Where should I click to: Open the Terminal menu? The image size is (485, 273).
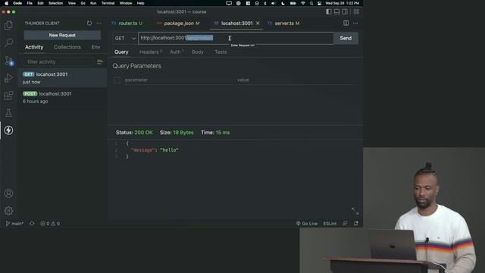(108, 3)
